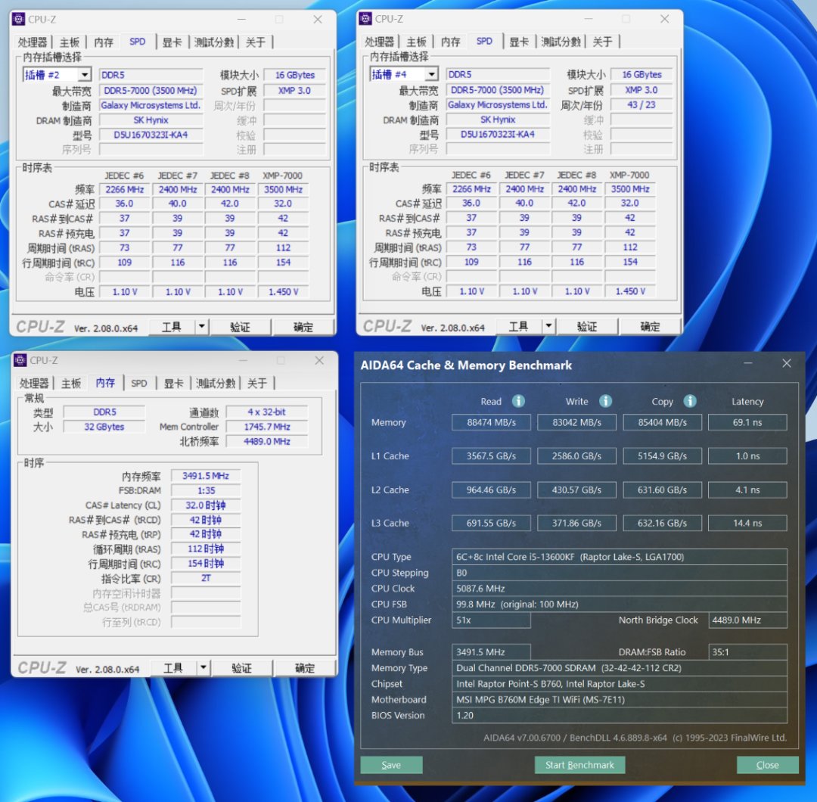Open 测试分数 tab in top-left CPU-Z
Viewport: 817px width, 802px height.
(x=213, y=42)
